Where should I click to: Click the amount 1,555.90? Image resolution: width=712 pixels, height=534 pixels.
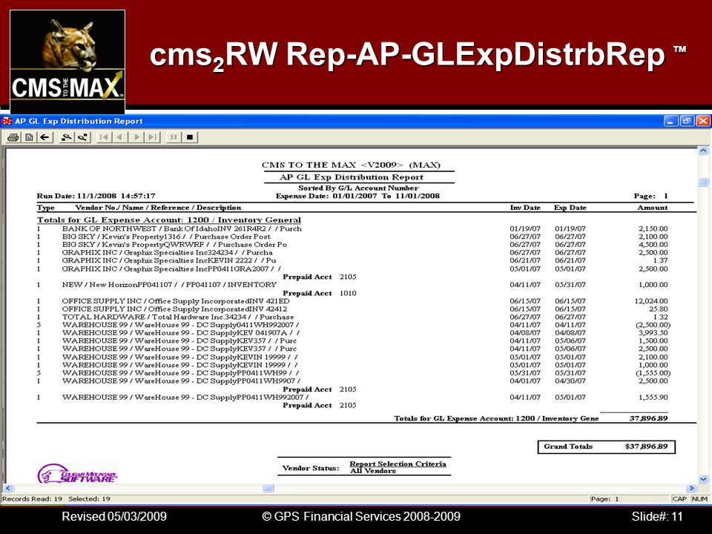653,397
